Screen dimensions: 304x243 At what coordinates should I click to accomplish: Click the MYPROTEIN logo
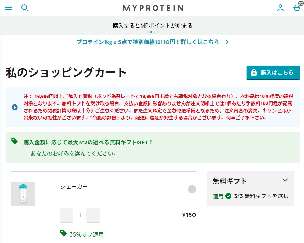pyautogui.click(x=153, y=8)
